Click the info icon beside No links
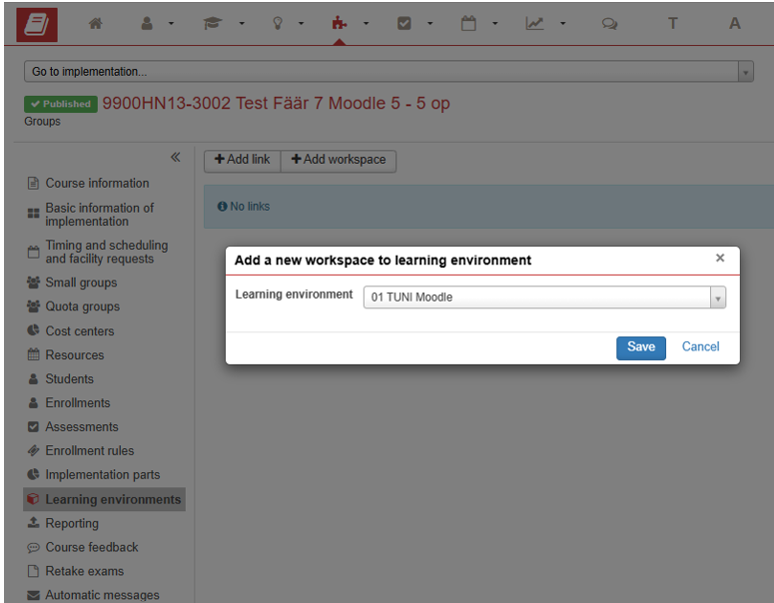The width and height of the screenshot is (774, 603). coord(222,207)
